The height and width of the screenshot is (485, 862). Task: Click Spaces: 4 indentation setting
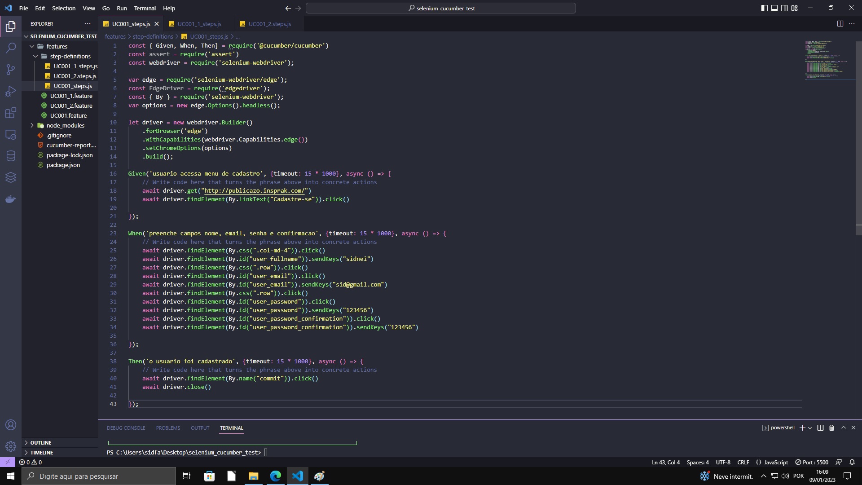pos(697,462)
